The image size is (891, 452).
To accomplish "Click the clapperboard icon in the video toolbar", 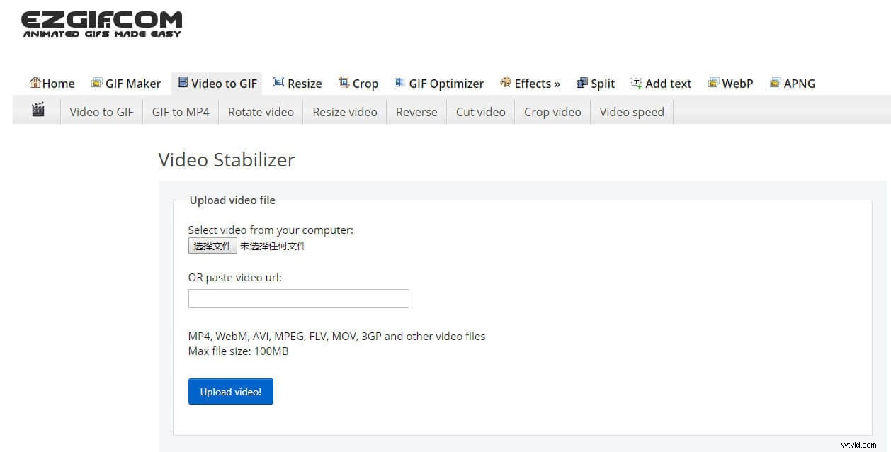I will [38, 110].
